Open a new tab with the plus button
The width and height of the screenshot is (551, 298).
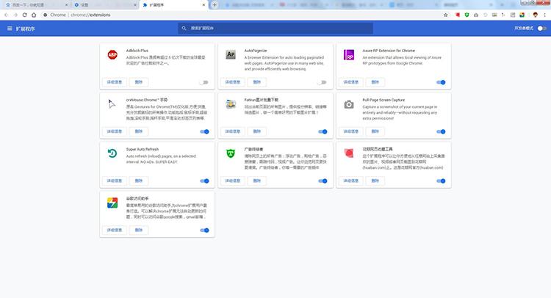pos(215,5)
